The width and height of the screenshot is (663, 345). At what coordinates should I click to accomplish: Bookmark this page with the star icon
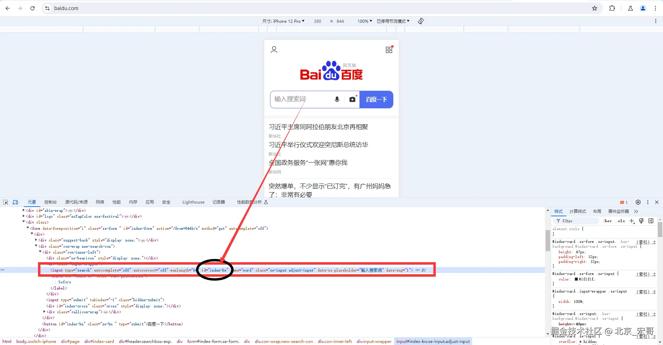[595, 8]
